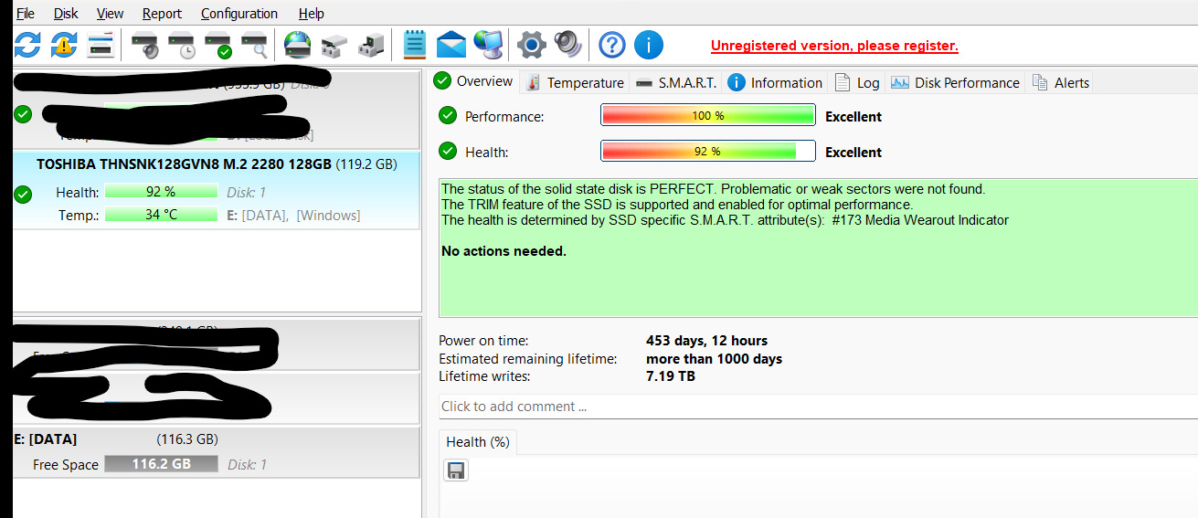Click the Unregistered version, please register link

pyautogui.click(x=834, y=46)
